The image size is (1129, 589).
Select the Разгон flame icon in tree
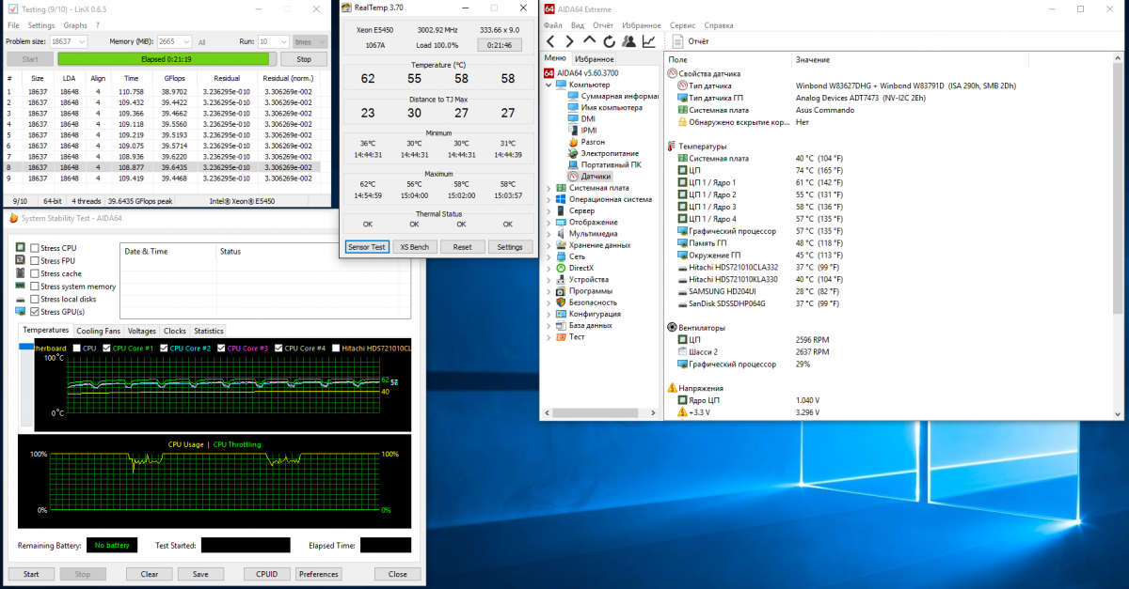coord(574,142)
